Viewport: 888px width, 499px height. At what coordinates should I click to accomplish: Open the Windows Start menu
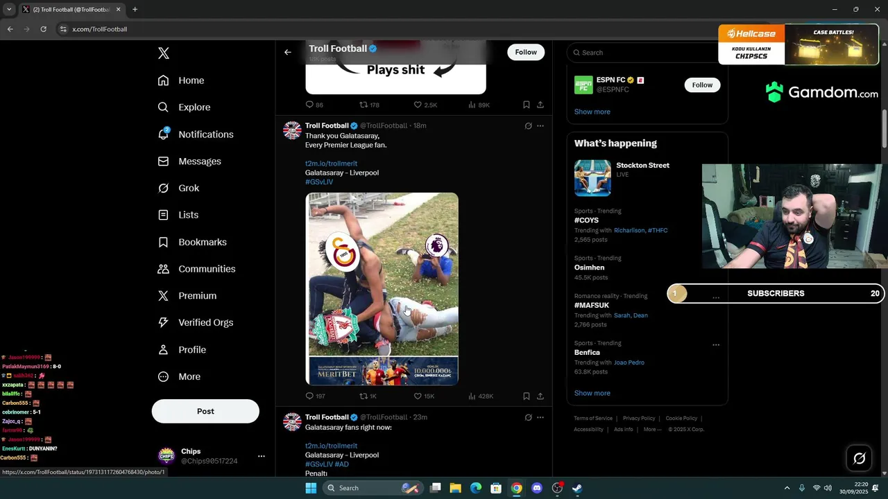click(311, 488)
